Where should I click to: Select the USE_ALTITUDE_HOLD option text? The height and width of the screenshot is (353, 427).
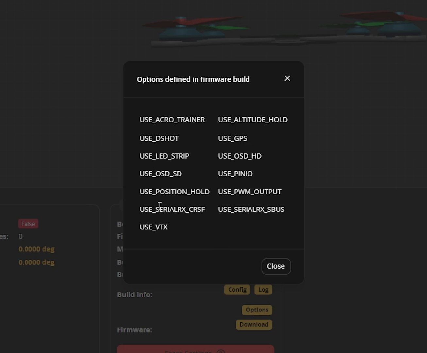(x=253, y=120)
